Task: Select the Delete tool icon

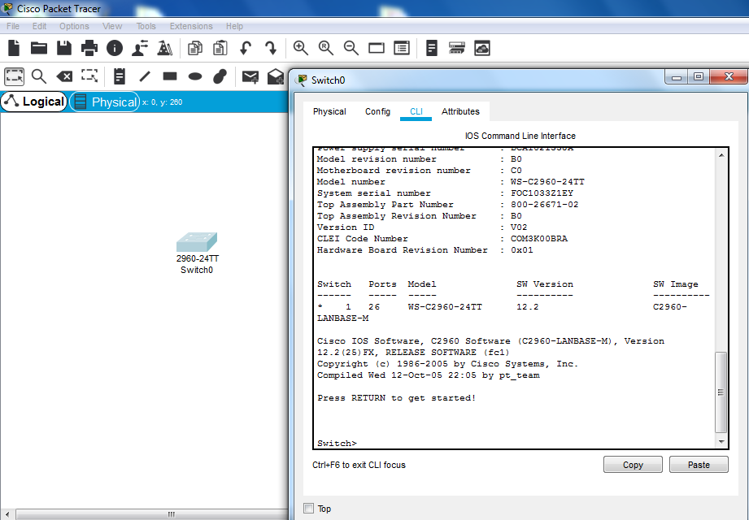Action: coord(64,76)
